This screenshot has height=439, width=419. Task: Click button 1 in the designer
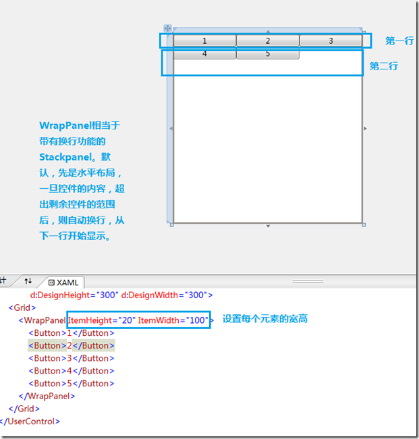(x=204, y=41)
